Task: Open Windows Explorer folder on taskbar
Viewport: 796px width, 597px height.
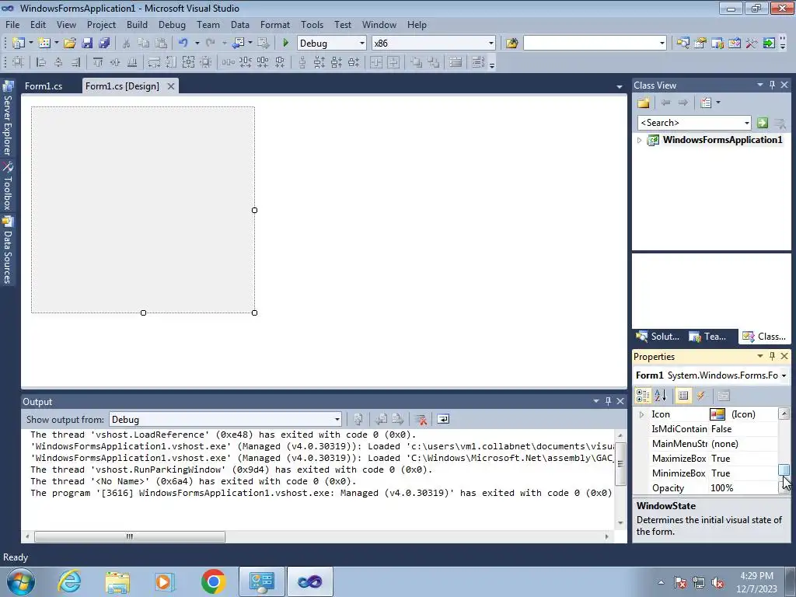Action: point(117,581)
